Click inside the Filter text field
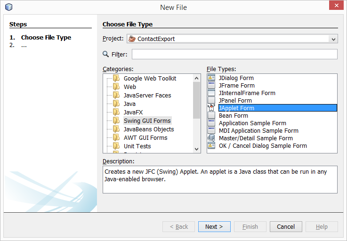Viewport: 347px width, 241px height. tap(234, 54)
